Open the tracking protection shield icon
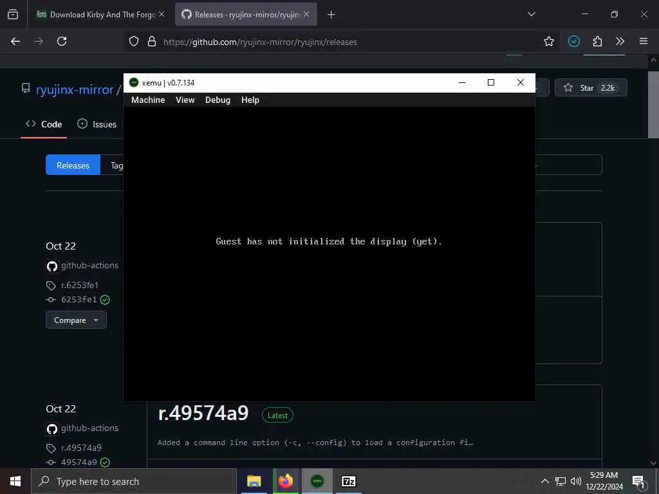This screenshot has width=659, height=494. 134,41
